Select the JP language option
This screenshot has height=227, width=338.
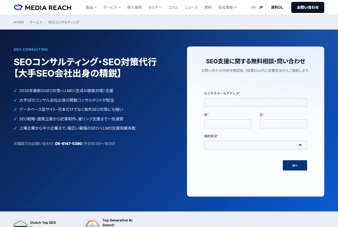(x=261, y=7)
